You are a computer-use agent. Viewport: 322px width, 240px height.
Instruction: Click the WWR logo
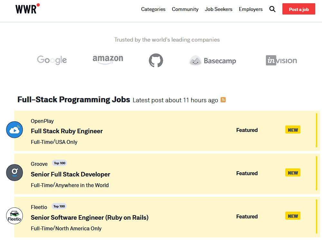[27, 9]
